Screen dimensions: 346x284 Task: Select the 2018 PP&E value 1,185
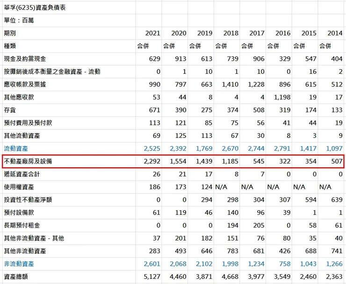click(x=230, y=162)
